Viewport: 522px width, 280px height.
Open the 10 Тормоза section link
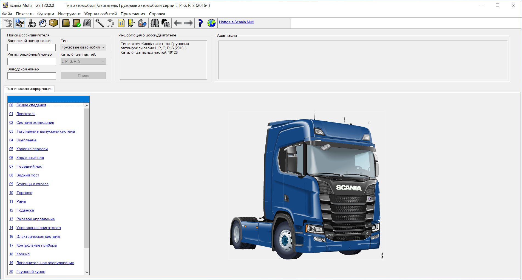pos(24,193)
